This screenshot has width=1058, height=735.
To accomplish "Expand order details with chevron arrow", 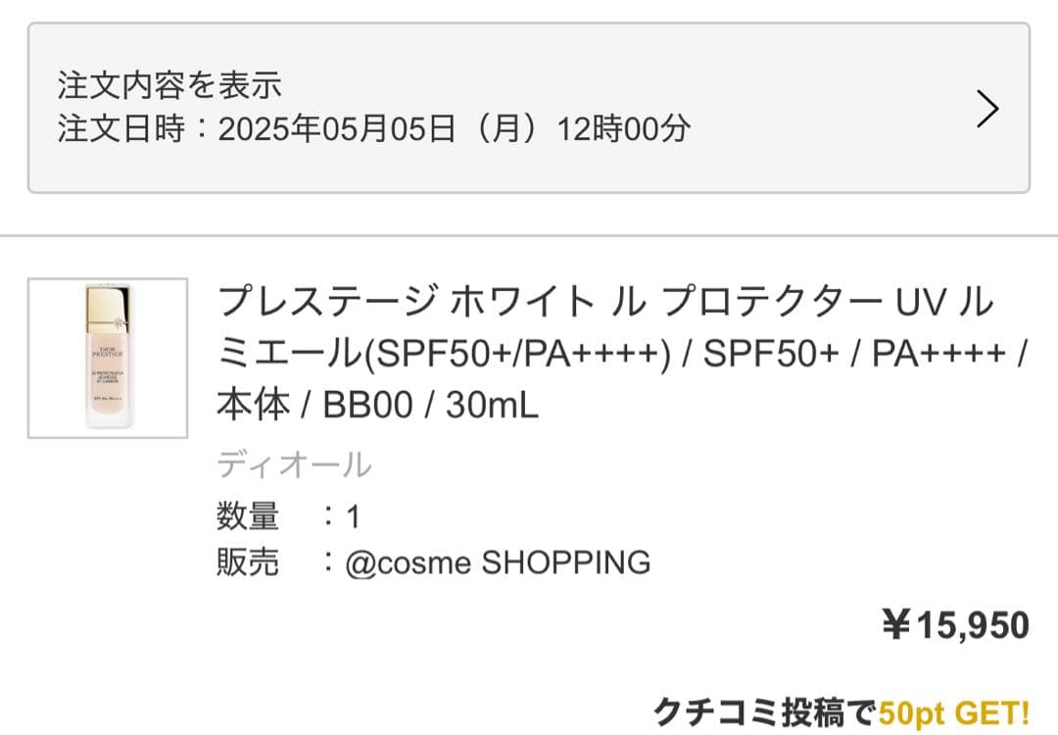I will pyautogui.click(x=987, y=110).
